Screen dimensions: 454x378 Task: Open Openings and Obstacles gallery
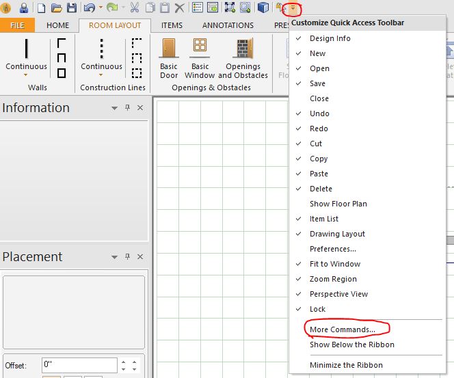coord(243,59)
